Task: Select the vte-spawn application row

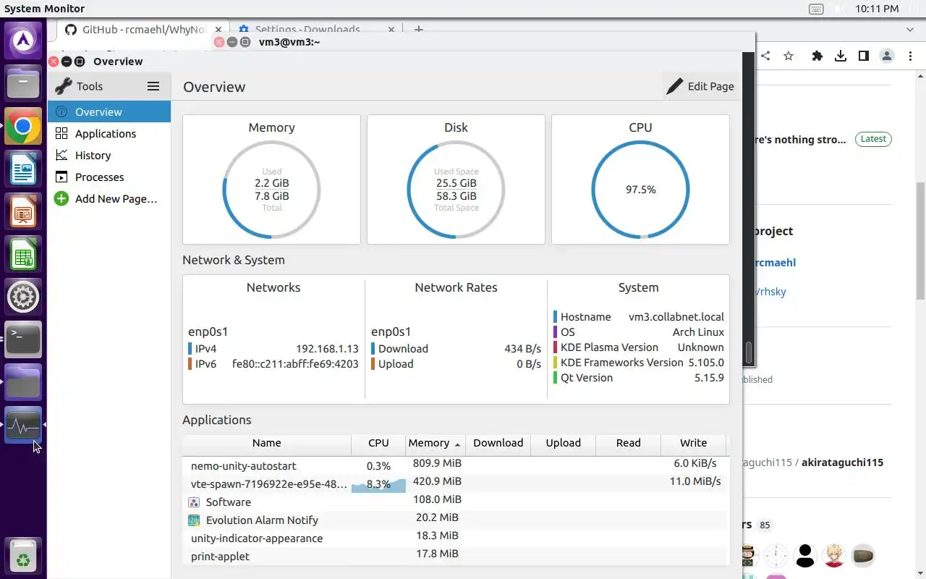Action: click(x=454, y=483)
